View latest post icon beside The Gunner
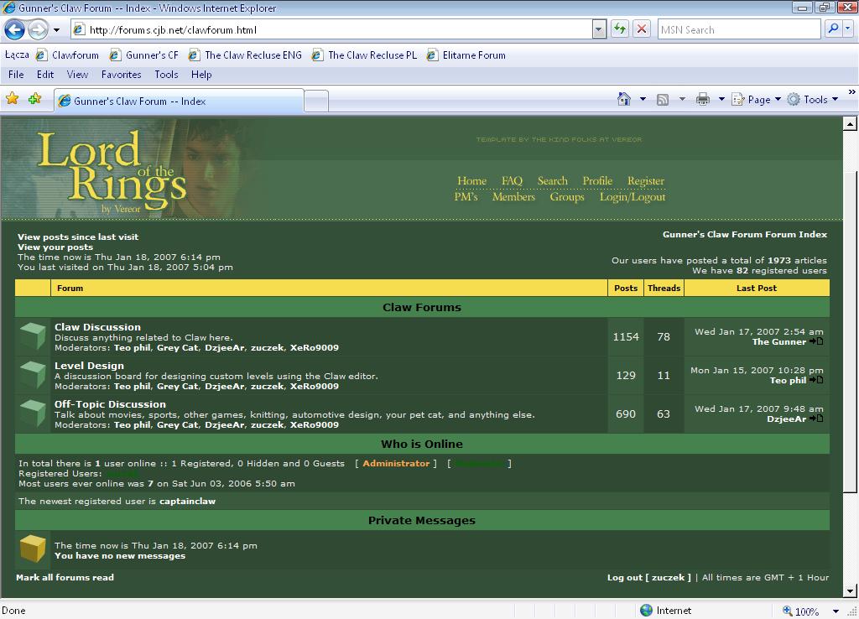The image size is (859, 619). pyautogui.click(x=816, y=341)
